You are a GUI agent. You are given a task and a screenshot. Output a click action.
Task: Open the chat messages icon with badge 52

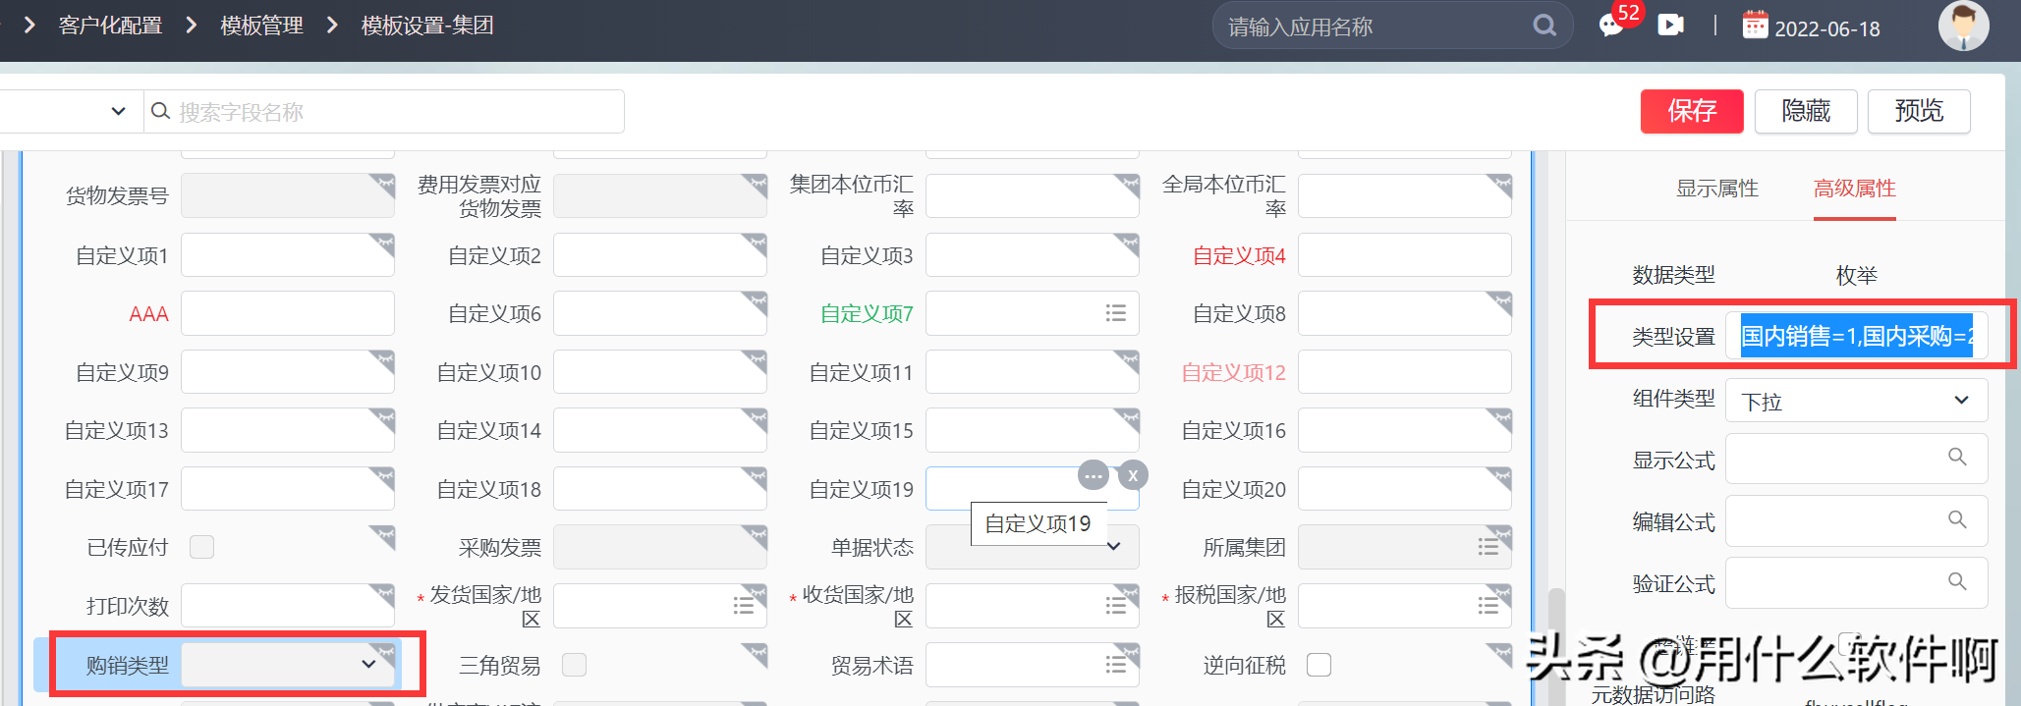(x=1611, y=26)
